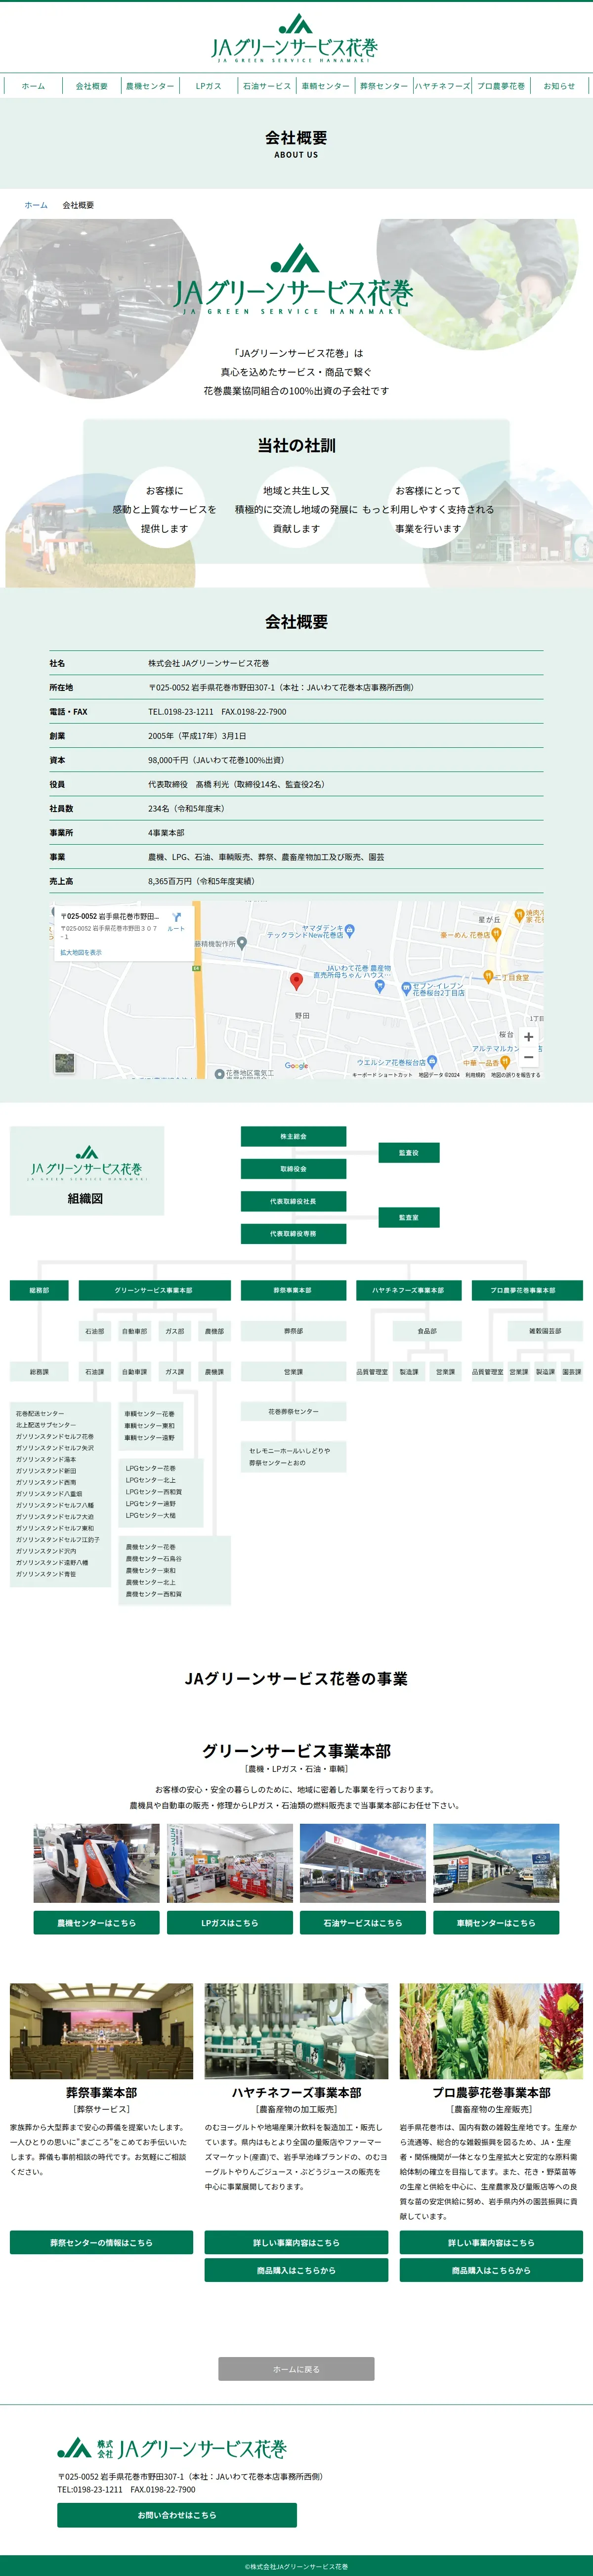Open ハヤチネフーズ in the navigation bar

point(442,86)
